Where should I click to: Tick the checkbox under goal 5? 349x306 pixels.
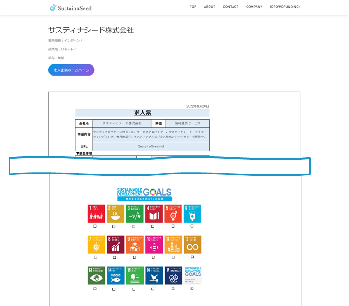pyautogui.click(x=173, y=226)
